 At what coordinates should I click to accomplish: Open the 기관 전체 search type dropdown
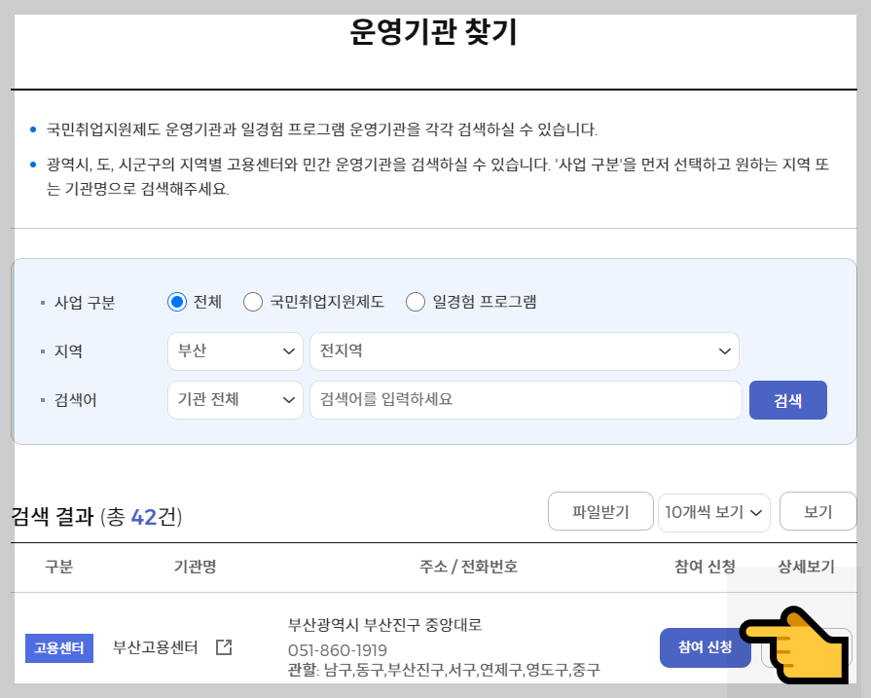[x=235, y=400]
